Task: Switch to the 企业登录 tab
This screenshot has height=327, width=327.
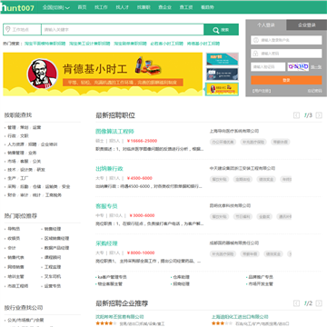Action: (x=307, y=25)
